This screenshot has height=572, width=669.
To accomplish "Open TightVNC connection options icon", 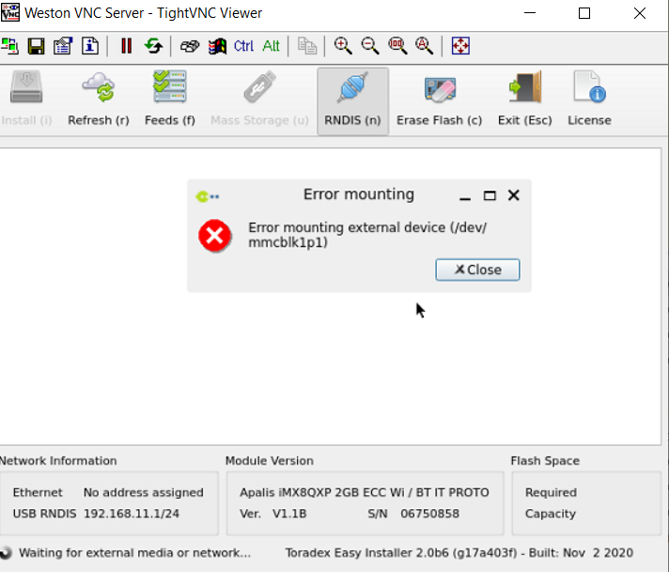I will click(x=63, y=46).
